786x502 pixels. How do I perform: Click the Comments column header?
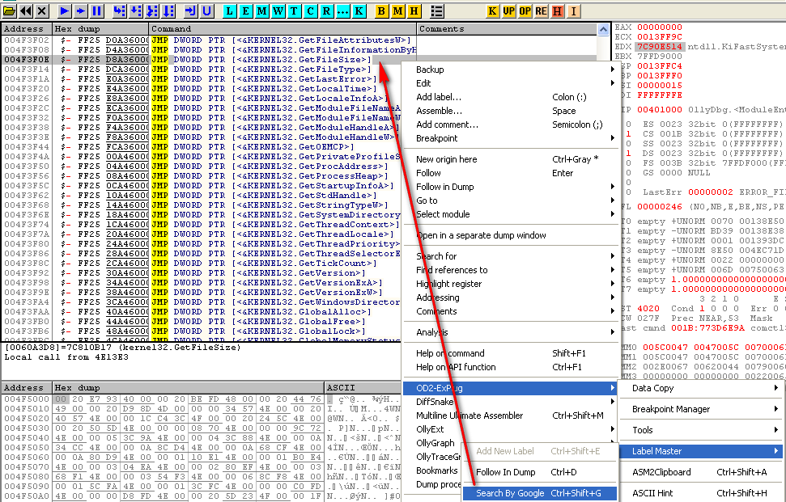click(507, 29)
